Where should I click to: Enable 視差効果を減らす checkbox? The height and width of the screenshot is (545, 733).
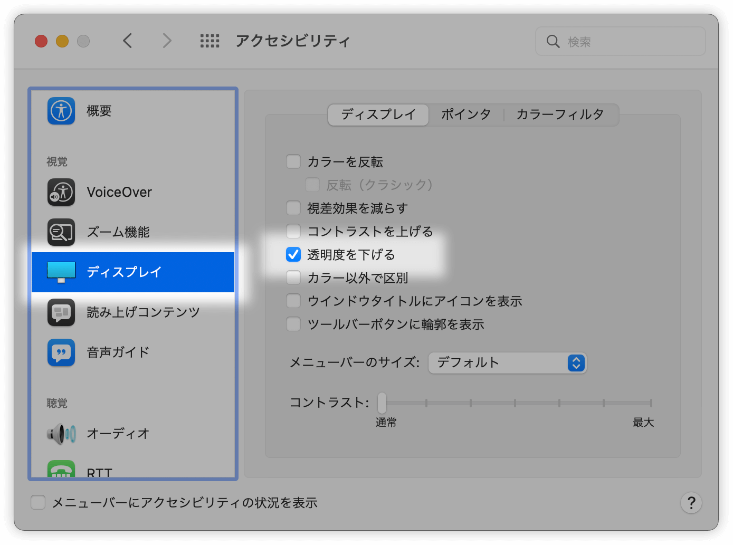pyautogui.click(x=293, y=208)
